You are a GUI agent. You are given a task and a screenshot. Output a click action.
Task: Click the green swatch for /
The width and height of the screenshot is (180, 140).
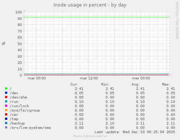(x=6, y=88)
